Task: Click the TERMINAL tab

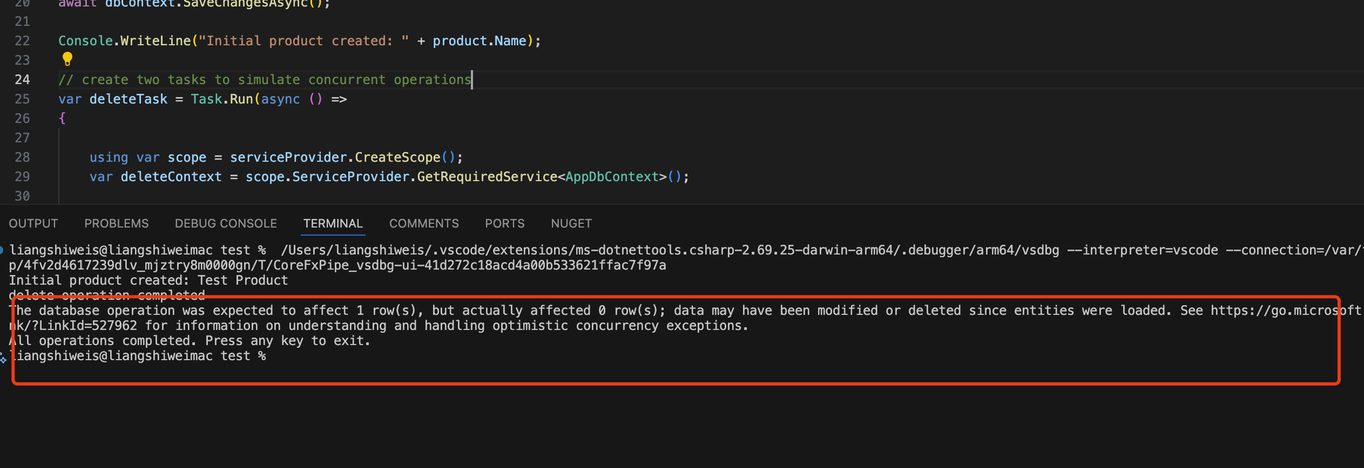Action: 333,223
